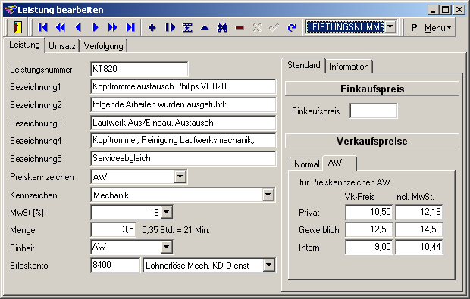
Task: Click the greyed-out checkmark save icon
Action: (x=274, y=28)
